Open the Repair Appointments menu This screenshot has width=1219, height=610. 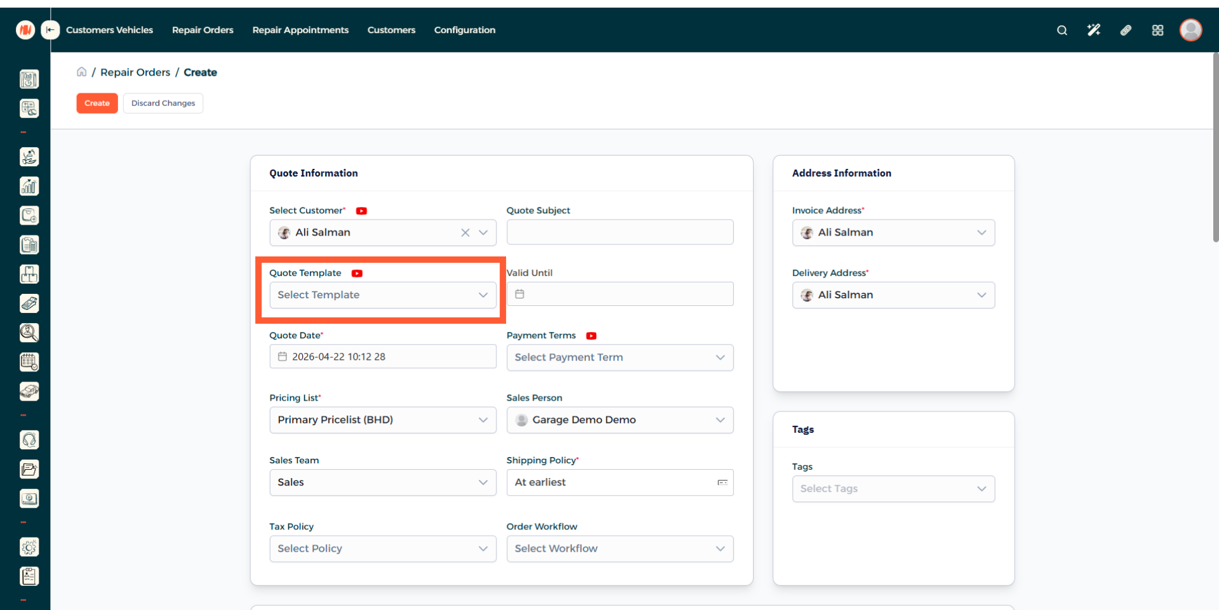pyautogui.click(x=300, y=30)
